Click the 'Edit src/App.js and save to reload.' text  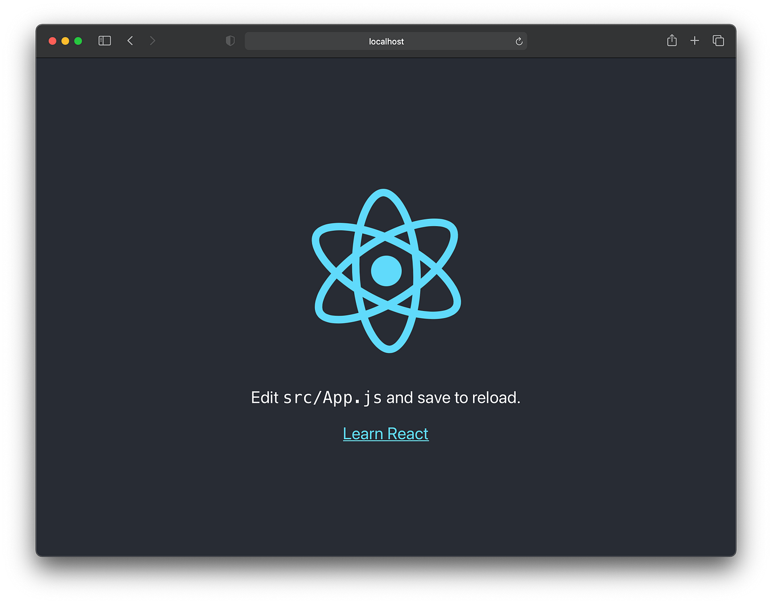(386, 398)
